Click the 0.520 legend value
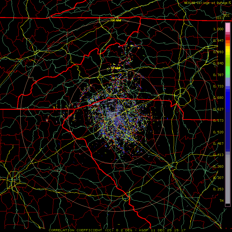The width and height of the screenshot is (232, 232). tap(218, 132)
